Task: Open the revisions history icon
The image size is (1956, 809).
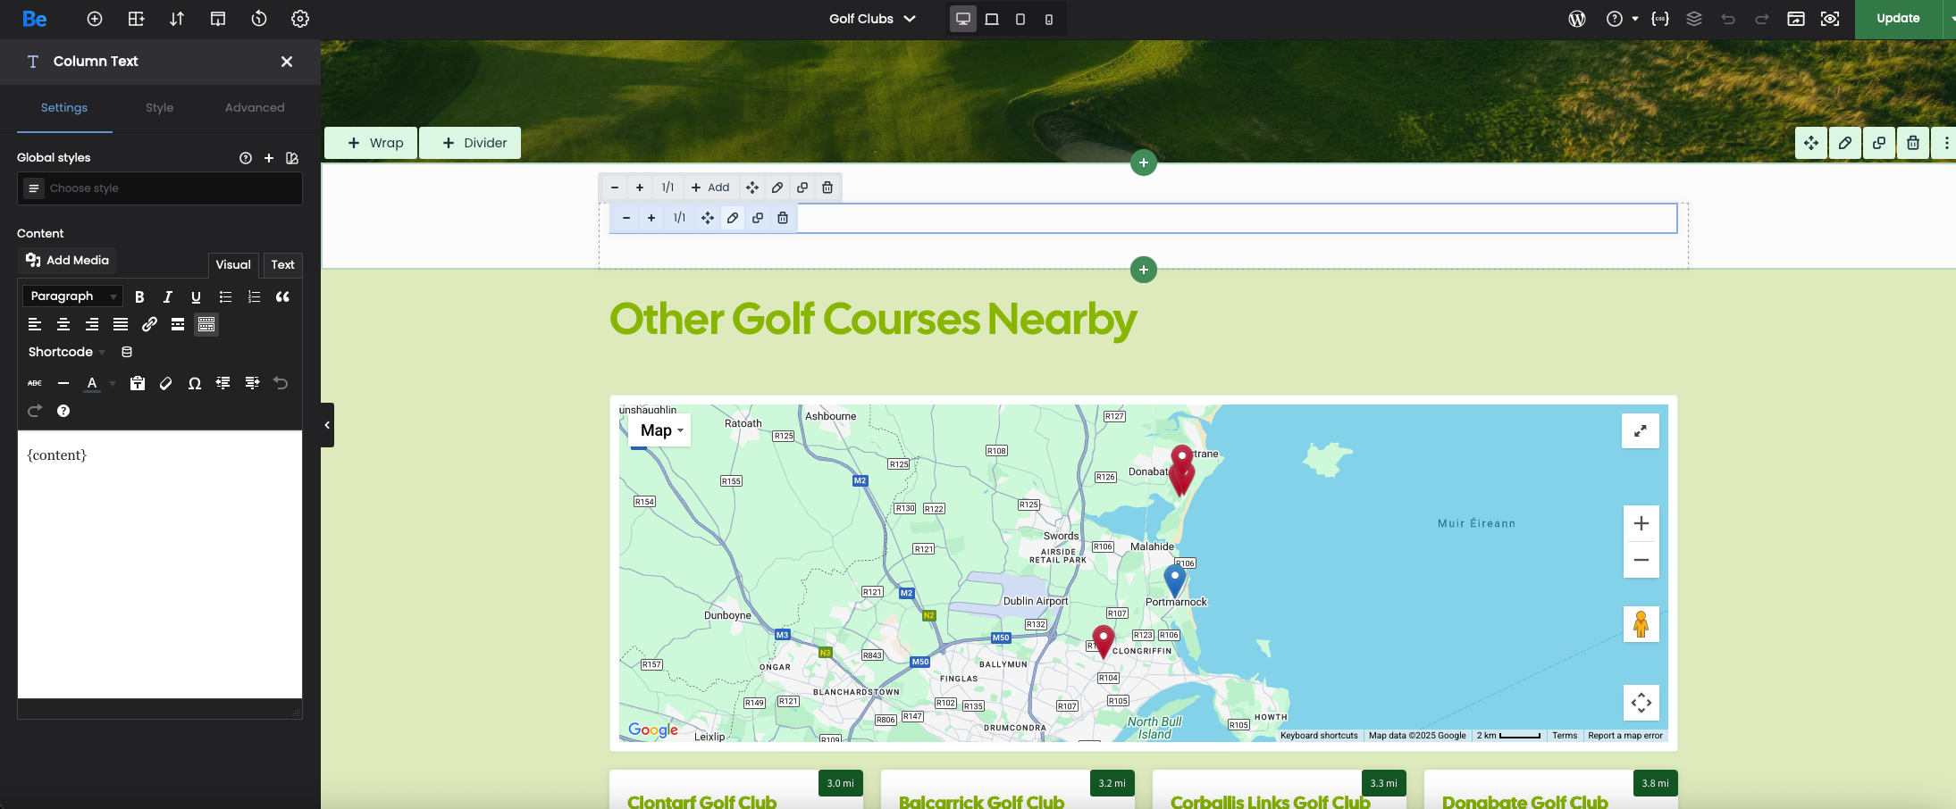Action: pyautogui.click(x=259, y=19)
